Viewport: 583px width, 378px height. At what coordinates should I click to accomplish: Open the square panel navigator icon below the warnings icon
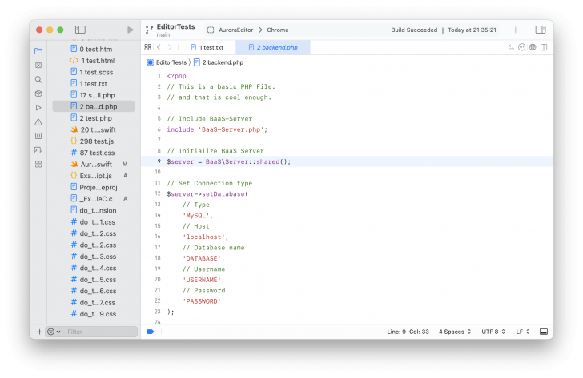(x=38, y=136)
